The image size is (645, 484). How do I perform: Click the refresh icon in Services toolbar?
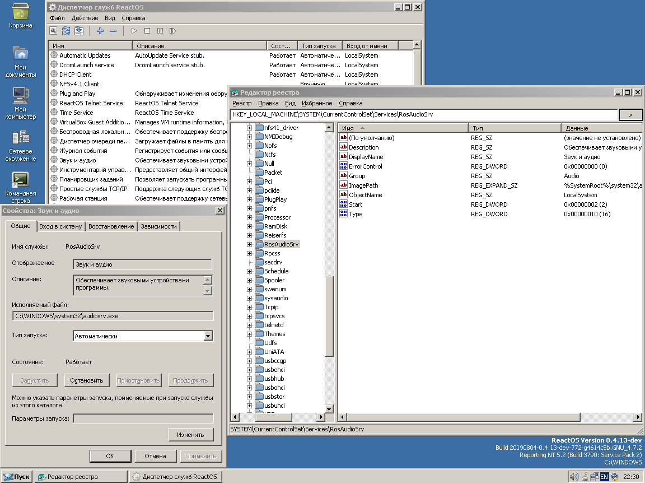click(66, 31)
